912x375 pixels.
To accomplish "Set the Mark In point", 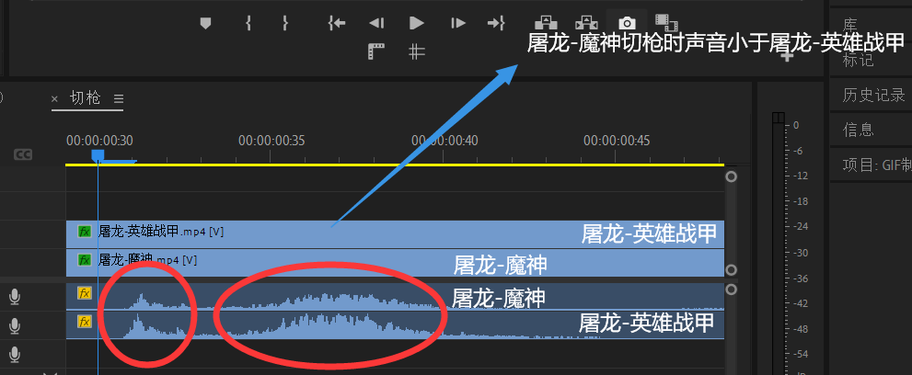I will [x=248, y=23].
